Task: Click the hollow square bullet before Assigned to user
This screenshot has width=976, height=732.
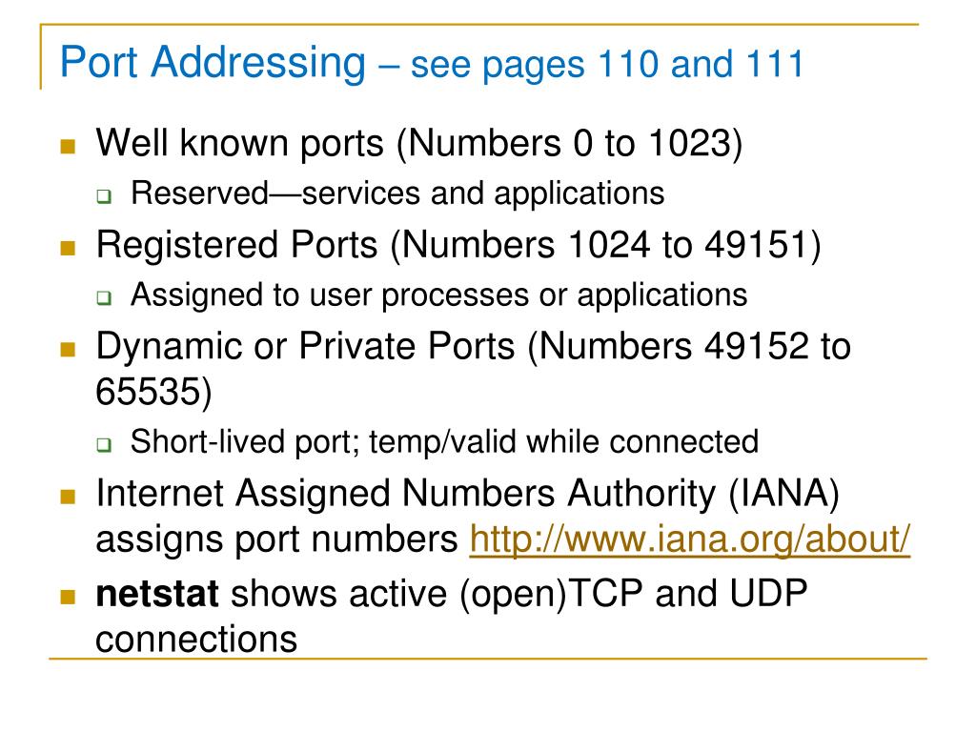Action: (104, 298)
